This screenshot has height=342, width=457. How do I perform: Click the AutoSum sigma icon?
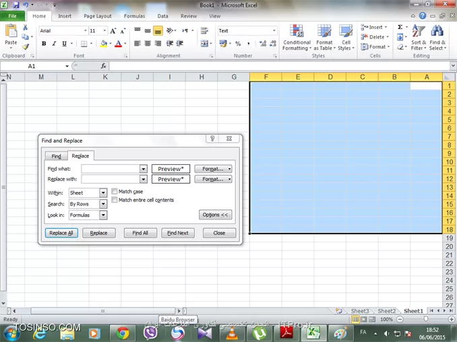[x=400, y=27]
